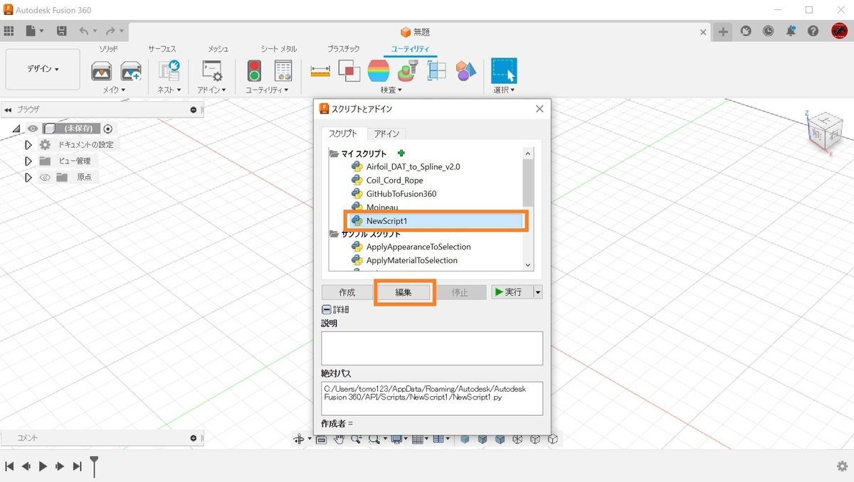
Task: Click the Save icon in the top bar
Action: click(x=62, y=31)
